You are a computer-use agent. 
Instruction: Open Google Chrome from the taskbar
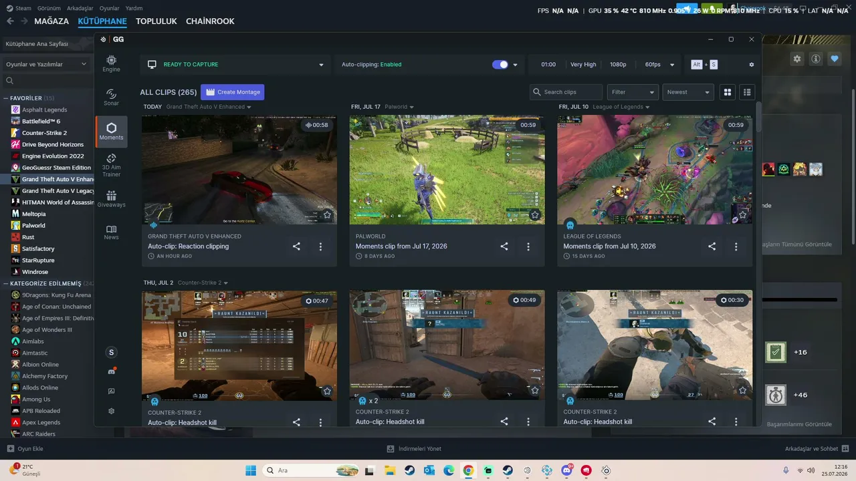click(468, 470)
